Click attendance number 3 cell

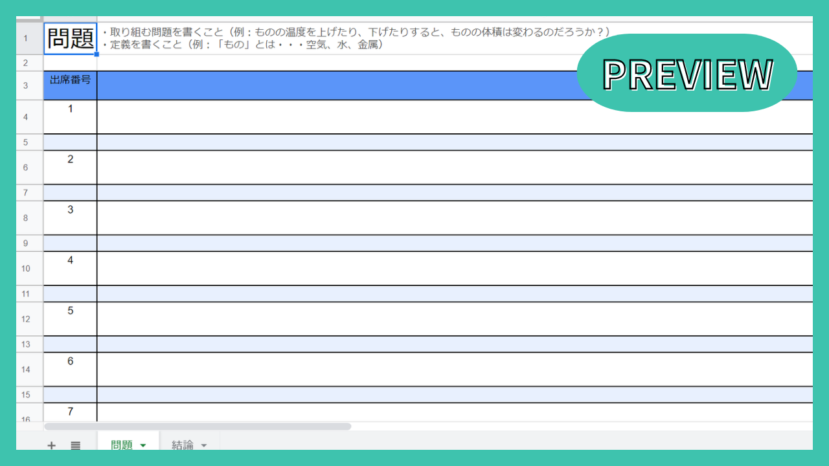[71, 218]
